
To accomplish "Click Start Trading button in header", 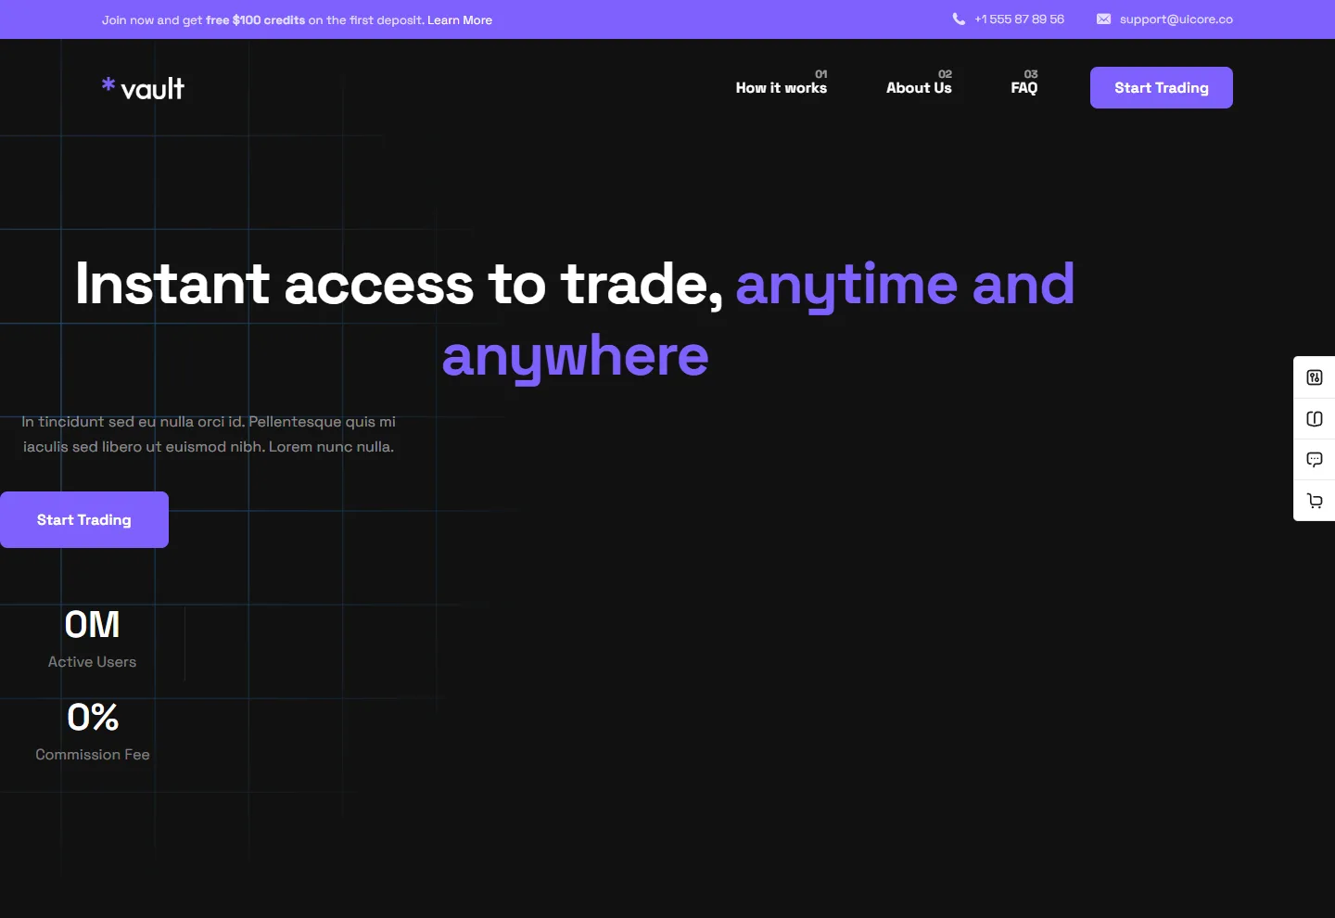I will 1162,87.
